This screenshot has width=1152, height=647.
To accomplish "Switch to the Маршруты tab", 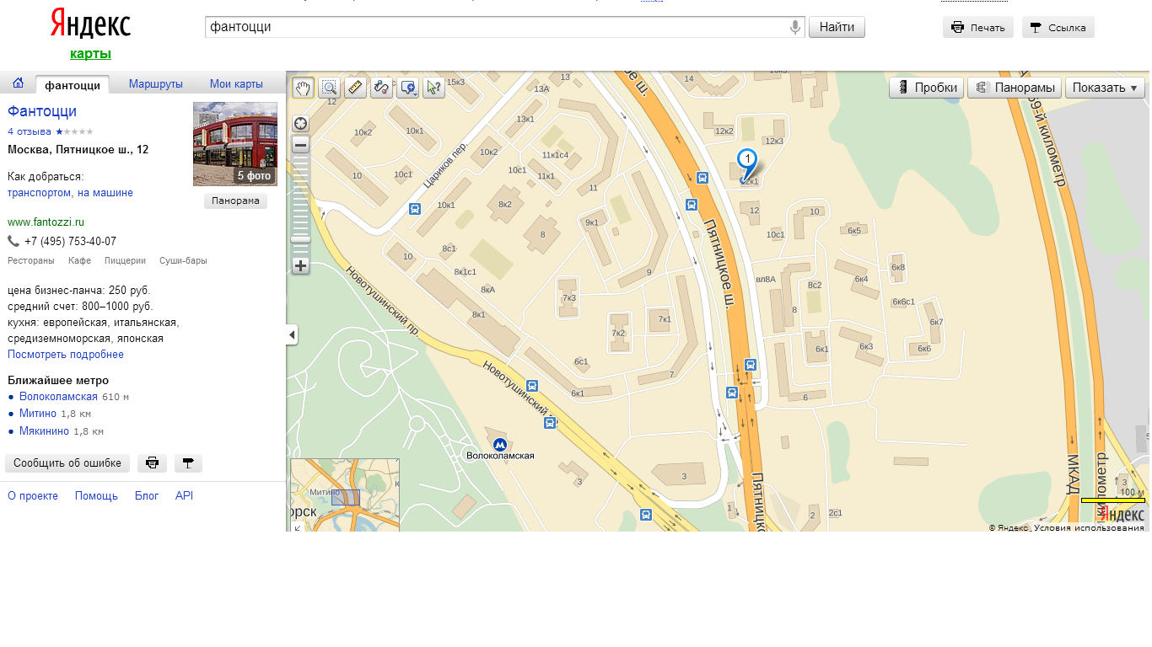I will [x=156, y=84].
